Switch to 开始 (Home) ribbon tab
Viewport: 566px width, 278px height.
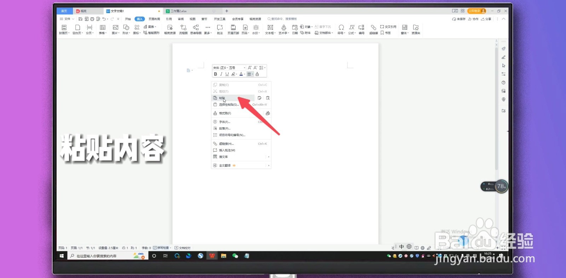128,19
